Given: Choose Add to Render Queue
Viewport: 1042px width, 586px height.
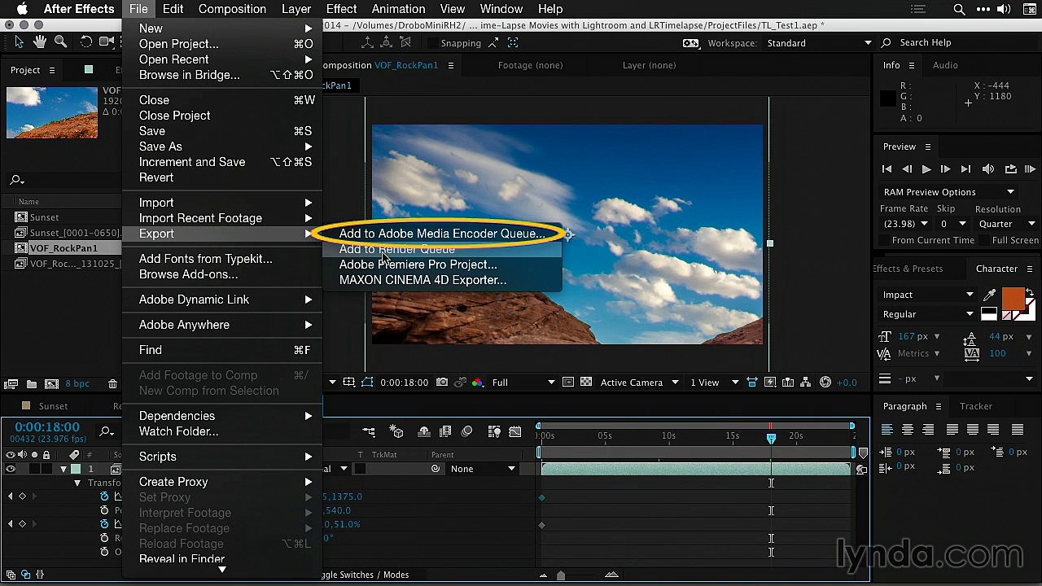Looking at the screenshot, I should (442, 249).
